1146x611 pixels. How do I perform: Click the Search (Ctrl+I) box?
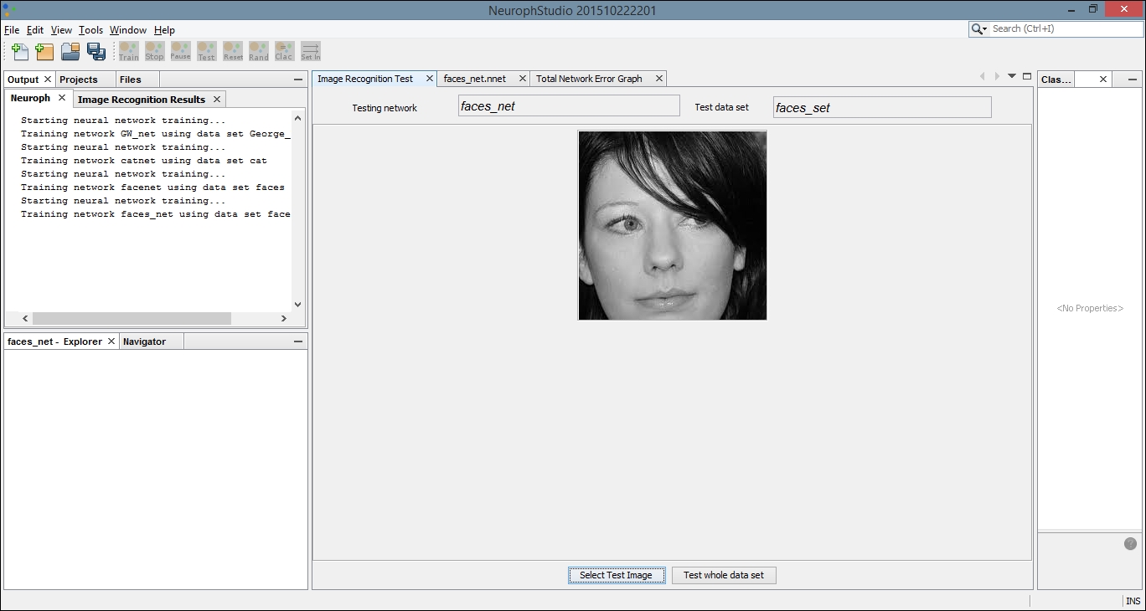(1064, 28)
